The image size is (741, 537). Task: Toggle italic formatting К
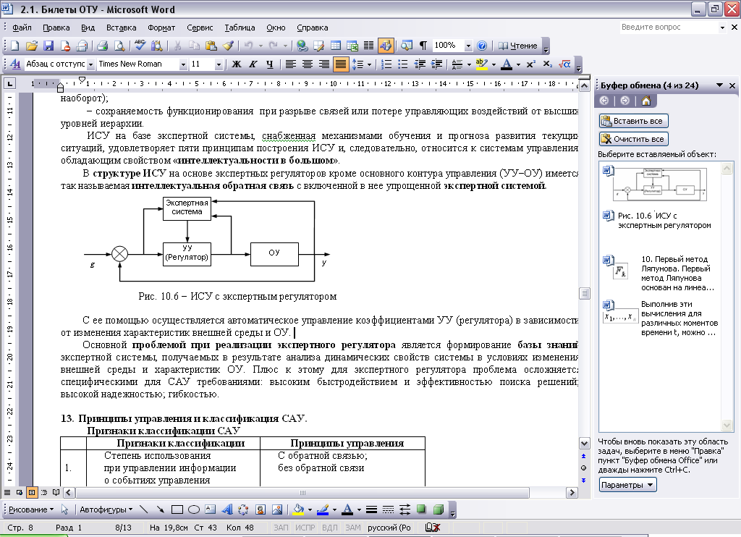coord(253,64)
